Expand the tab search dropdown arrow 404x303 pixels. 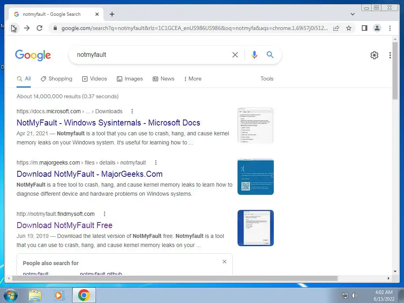tap(353, 14)
